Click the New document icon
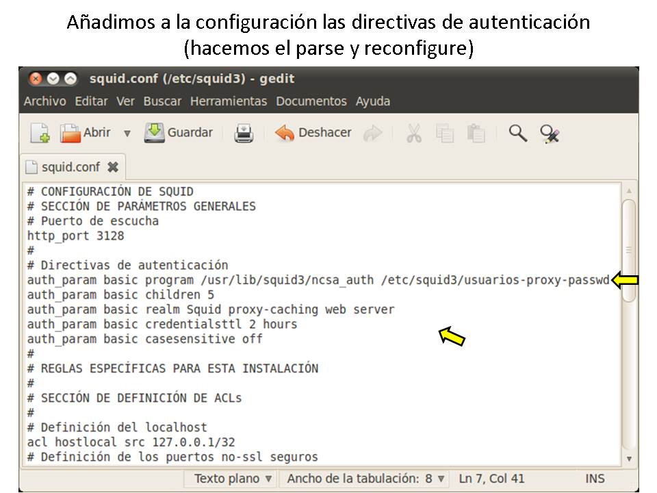 click(40, 133)
